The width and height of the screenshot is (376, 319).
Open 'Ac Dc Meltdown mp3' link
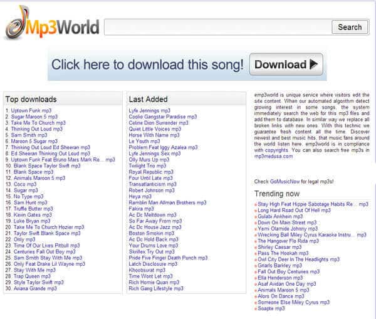[152, 215]
